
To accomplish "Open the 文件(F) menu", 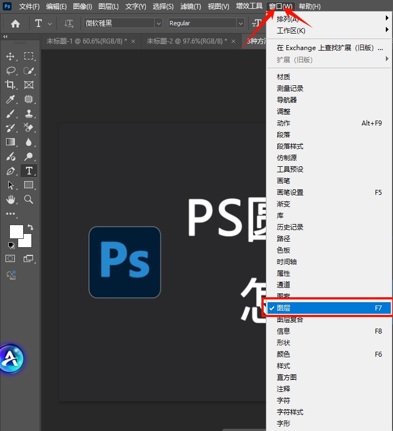I will [x=29, y=6].
